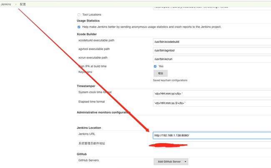The width and height of the screenshot is (271, 168).
Task: Click the Xcode Builder section heading
Action: 87,34
